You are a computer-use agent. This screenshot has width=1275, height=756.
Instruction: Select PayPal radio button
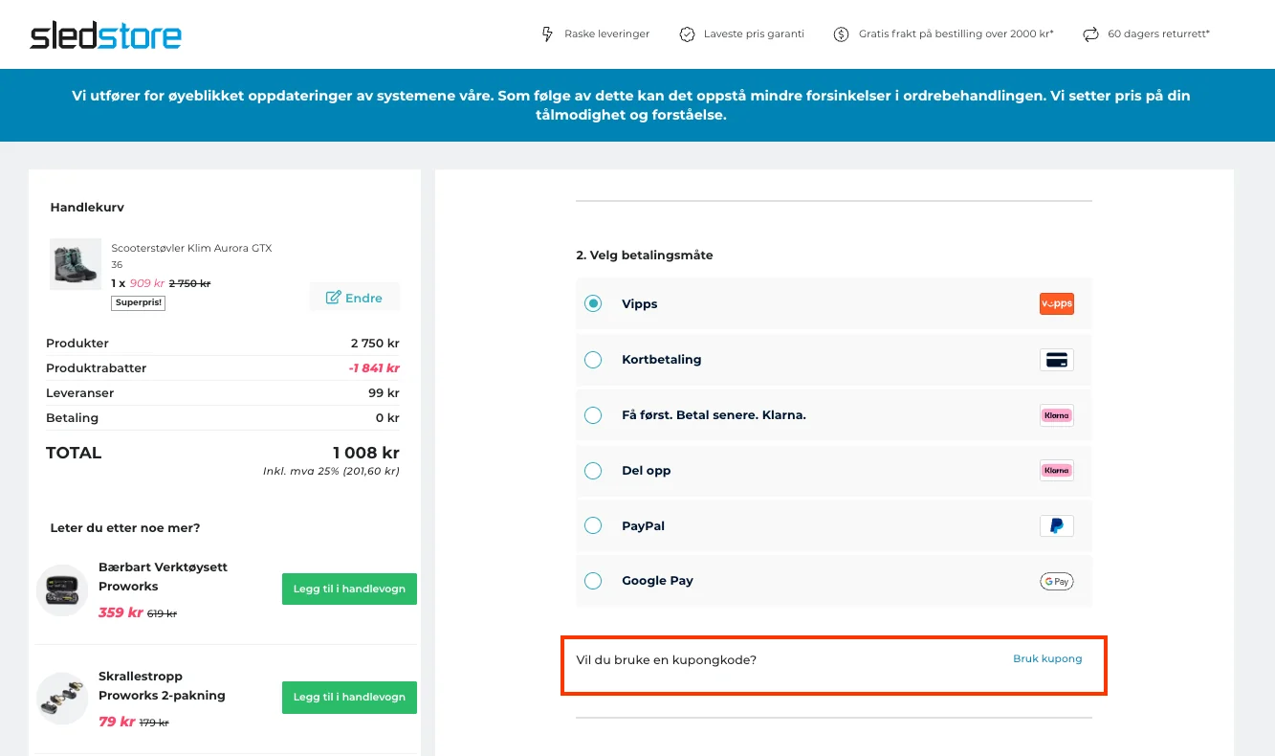pyautogui.click(x=593, y=525)
